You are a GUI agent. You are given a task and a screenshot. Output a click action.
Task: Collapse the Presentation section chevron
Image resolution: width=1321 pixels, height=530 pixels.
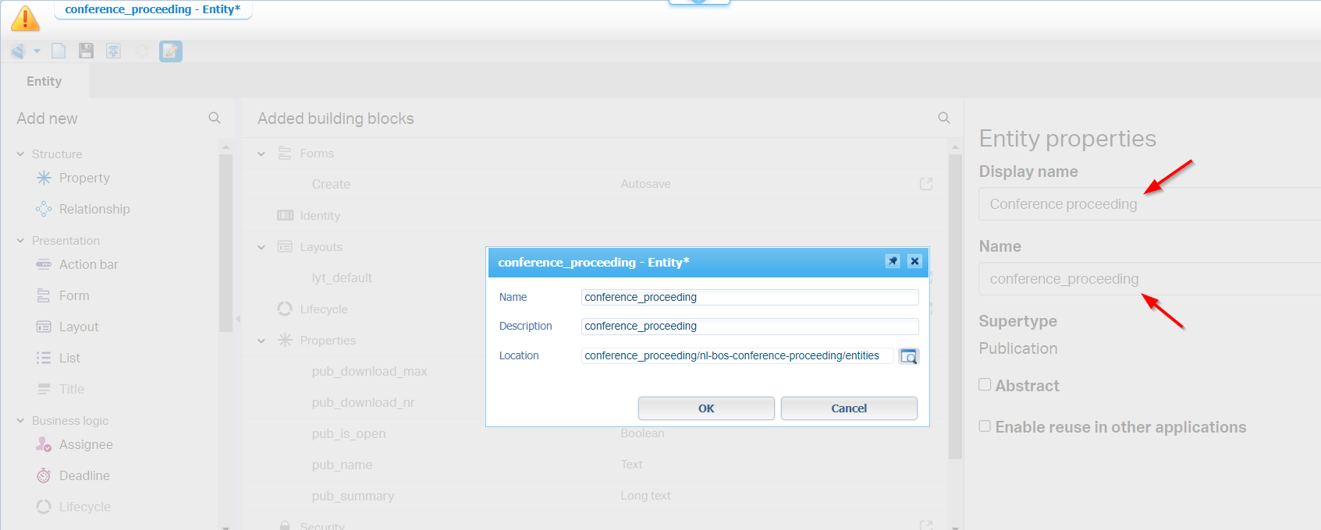tap(20, 241)
